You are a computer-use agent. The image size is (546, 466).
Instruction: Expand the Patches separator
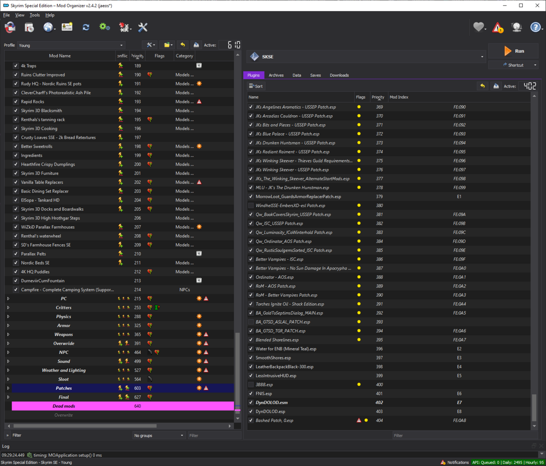click(x=8, y=388)
